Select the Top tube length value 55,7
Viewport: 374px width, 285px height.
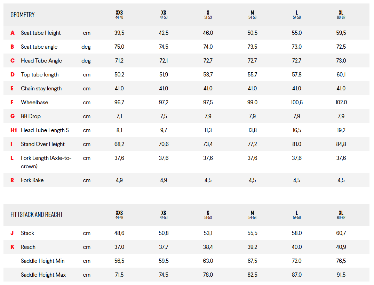[252, 74]
